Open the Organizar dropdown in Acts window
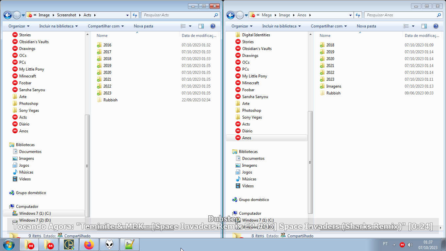The width and height of the screenshot is (446, 251). [x=19, y=26]
